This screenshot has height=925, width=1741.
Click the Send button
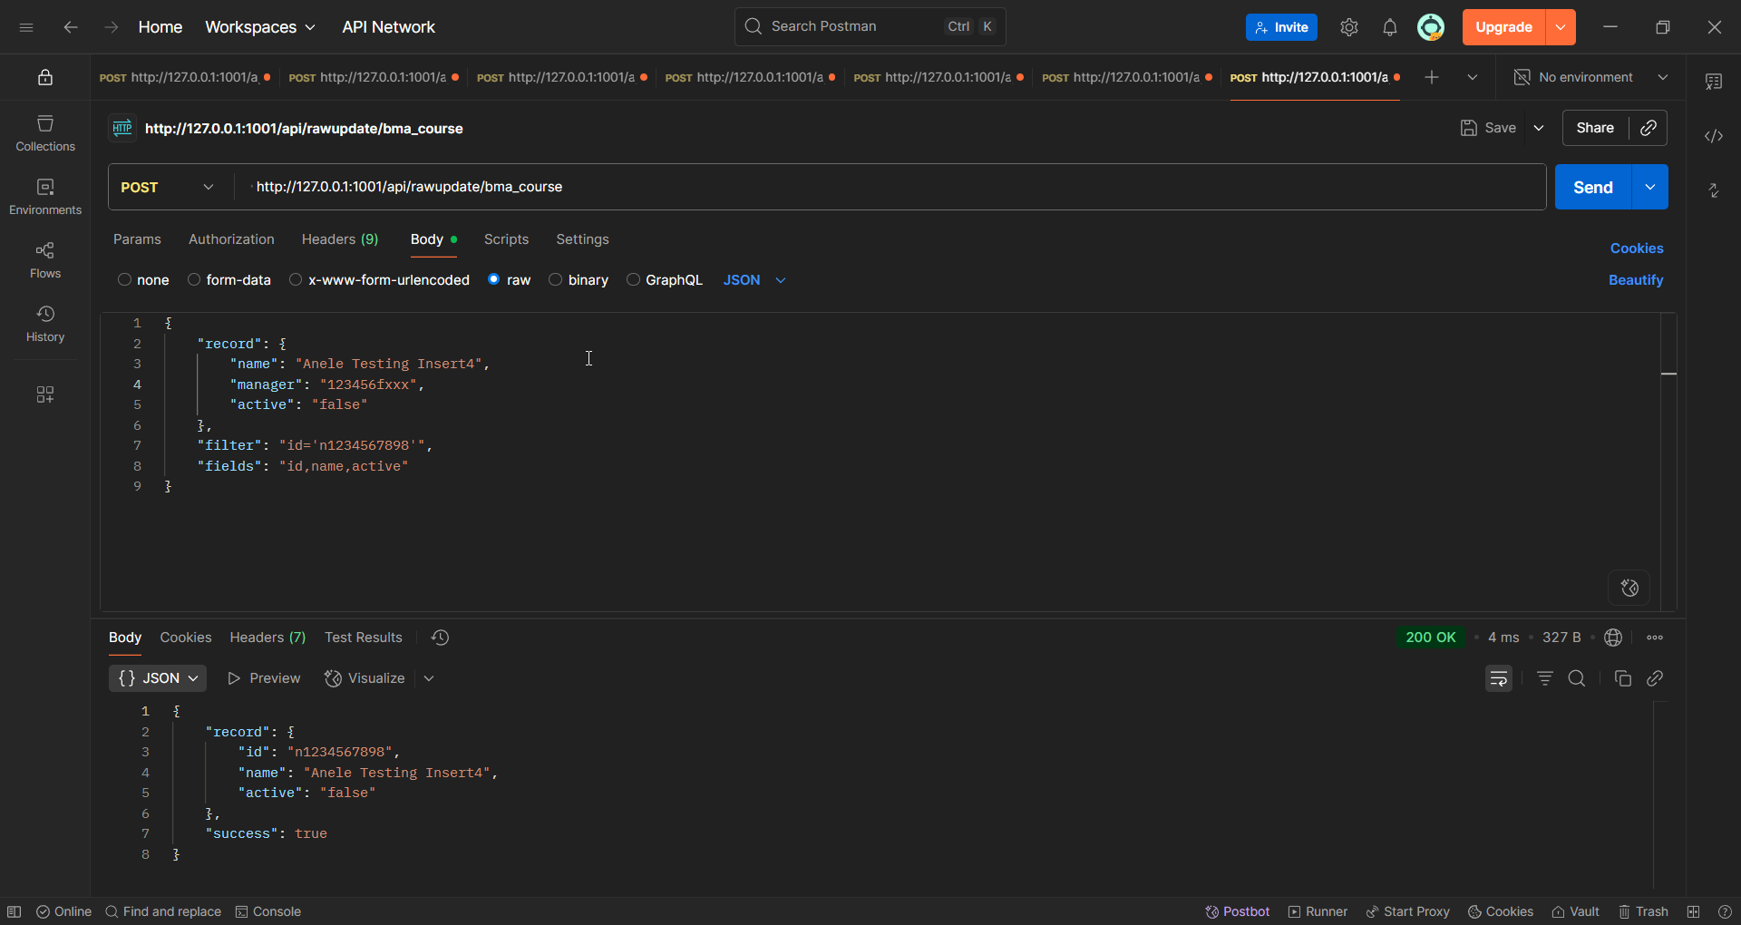click(x=1593, y=187)
